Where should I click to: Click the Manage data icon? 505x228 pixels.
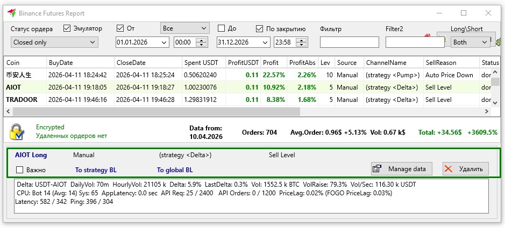coord(379,169)
